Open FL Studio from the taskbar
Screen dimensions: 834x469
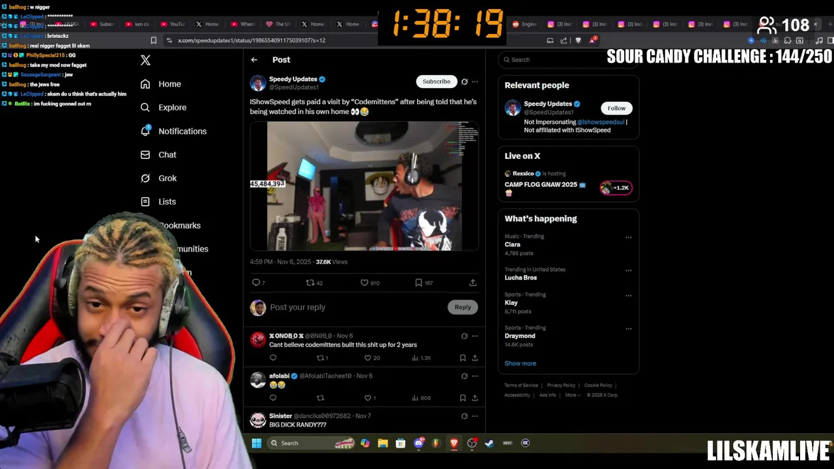click(437, 443)
